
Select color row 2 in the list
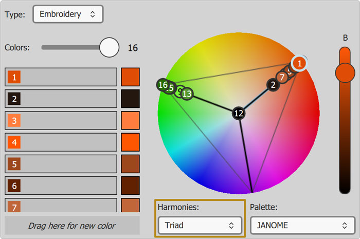[61, 99]
